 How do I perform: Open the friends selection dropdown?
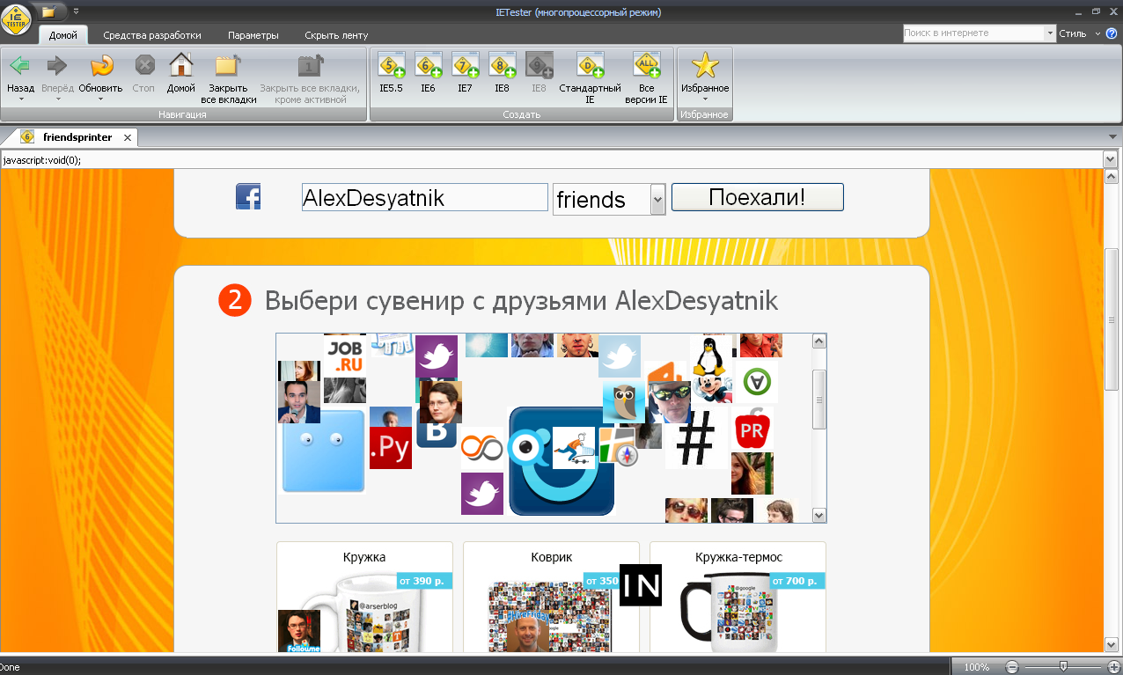point(657,200)
